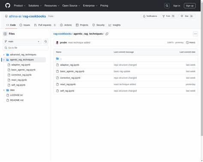
Task: Click the Sign up button
Action: [190, 6]
